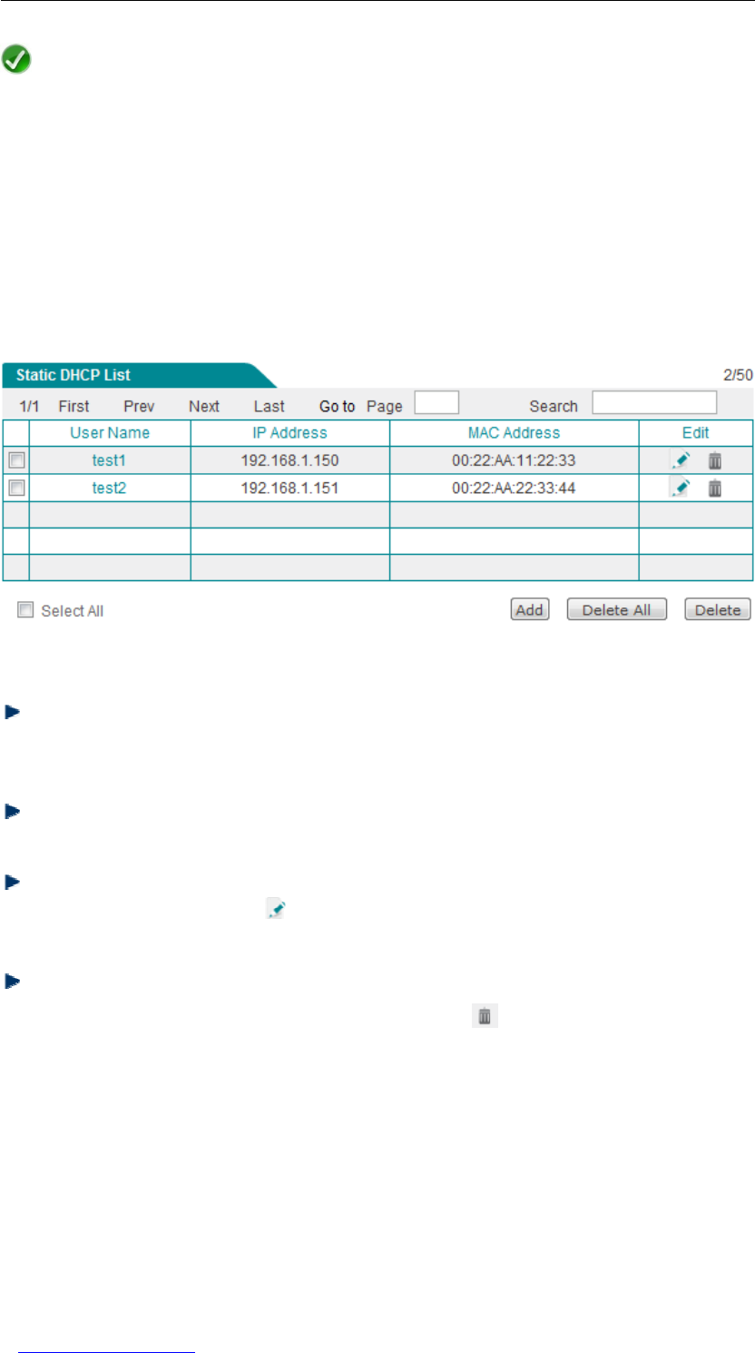The height and width of the screenshot is (1353, 755).
Task: Select IP address 192.168.1.151
Action: click(x=289, y=489)
